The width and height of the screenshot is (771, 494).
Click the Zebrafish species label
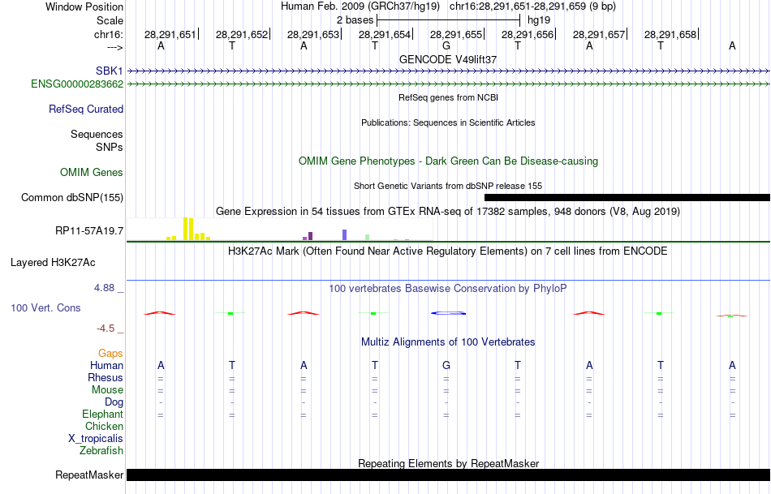click(101, 450)
